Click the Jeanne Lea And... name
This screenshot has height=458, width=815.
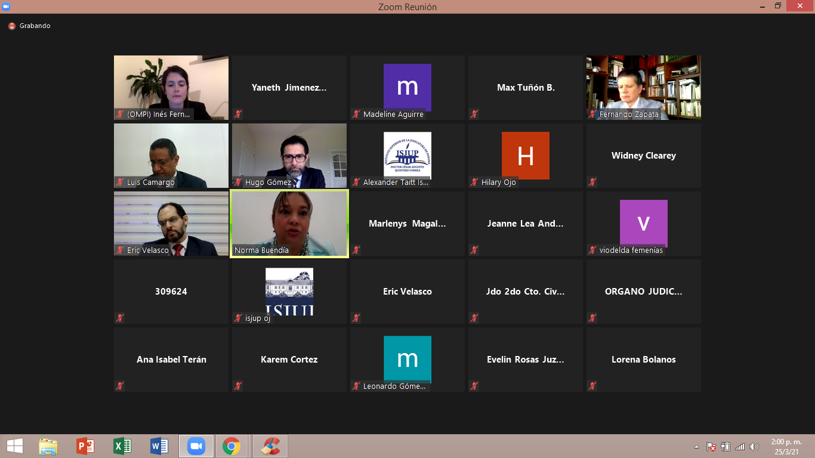pos(526,224)
